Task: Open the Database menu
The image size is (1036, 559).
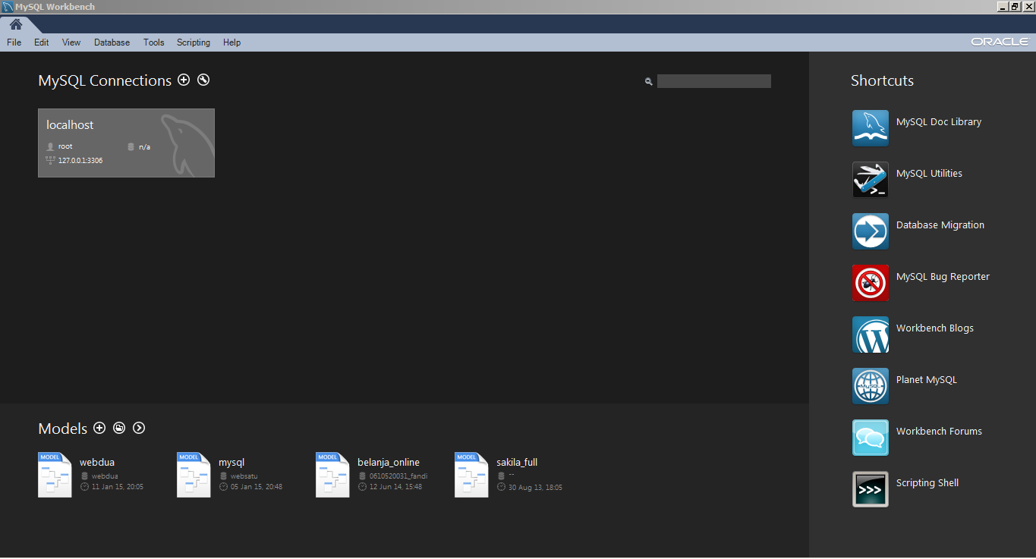Action: 112,42
